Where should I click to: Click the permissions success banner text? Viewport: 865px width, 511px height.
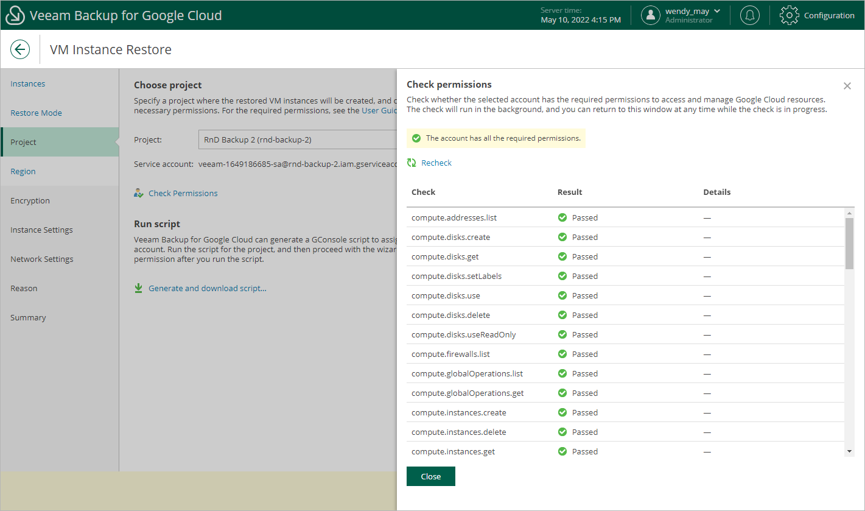click(x=503, y=138)
